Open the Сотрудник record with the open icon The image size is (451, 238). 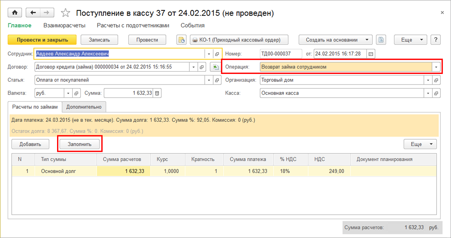(217, 54)
